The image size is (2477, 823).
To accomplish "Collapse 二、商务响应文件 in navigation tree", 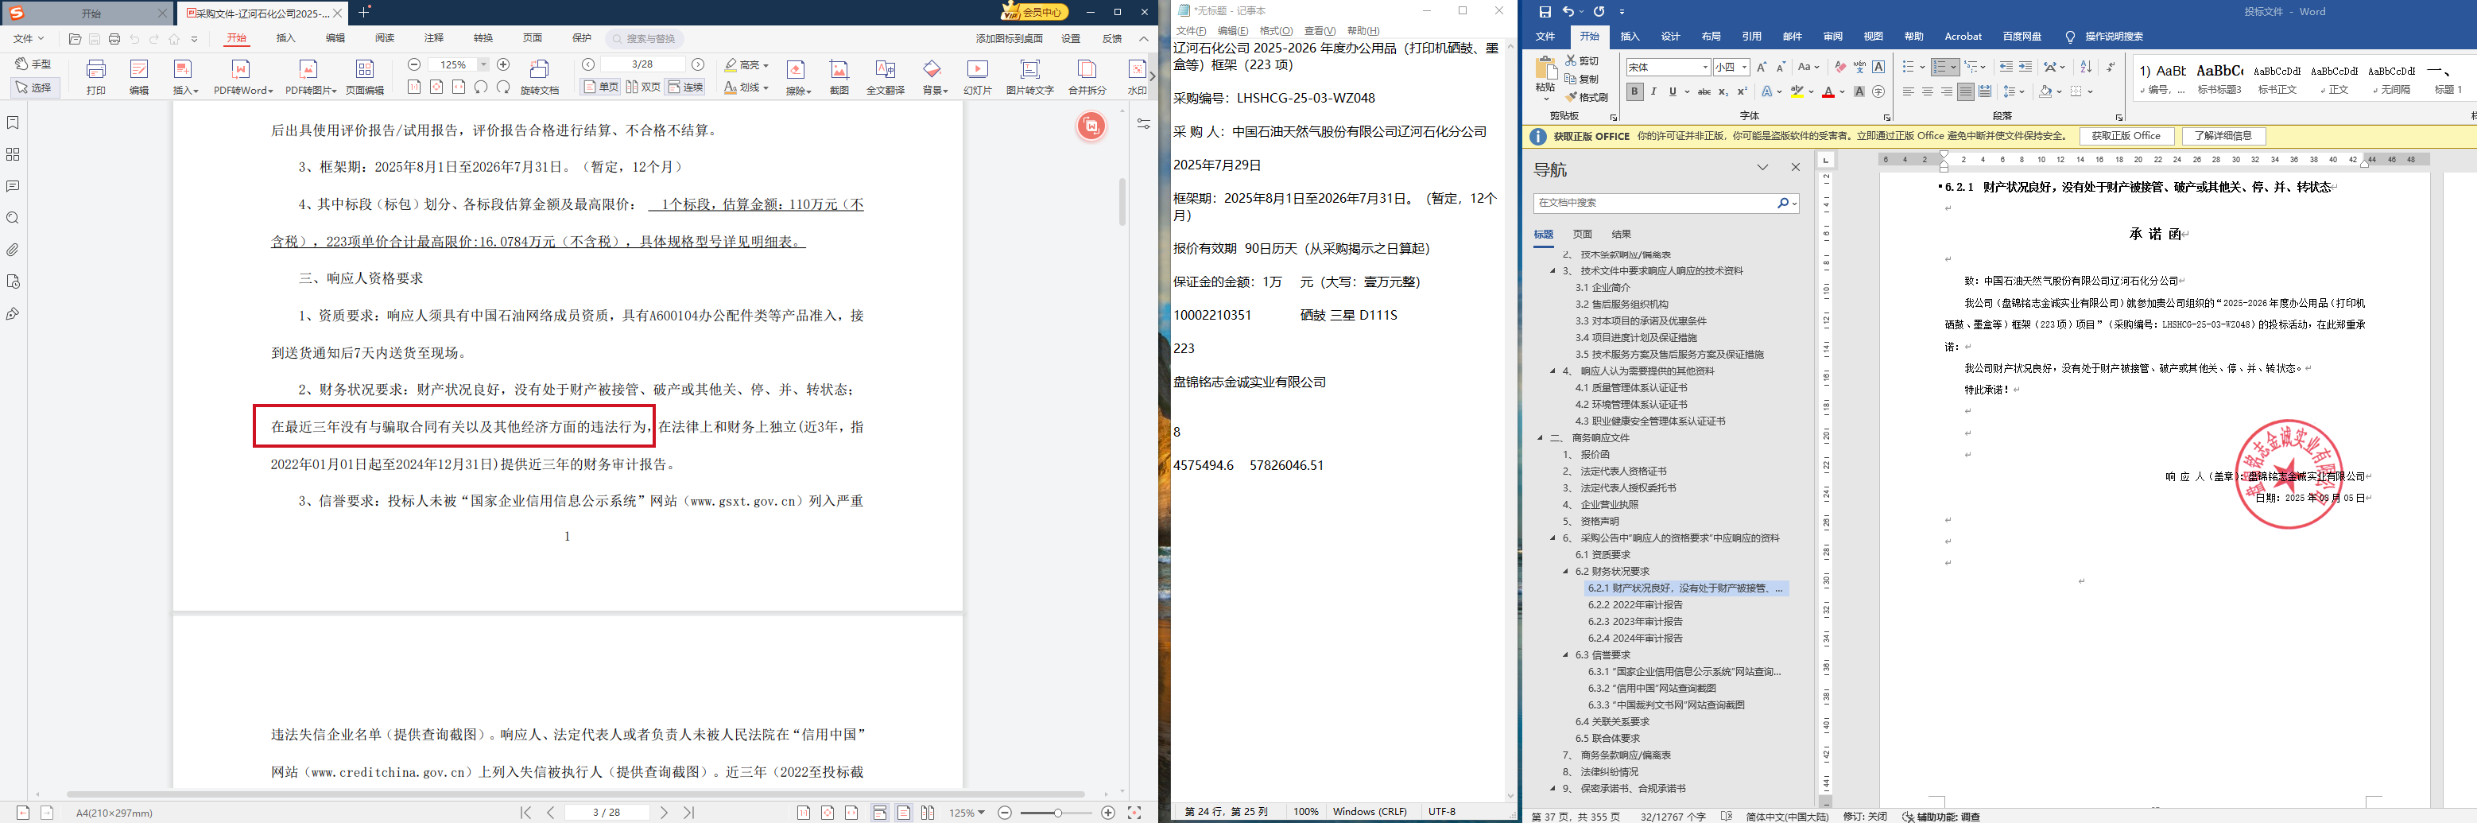I will click(1541, 438).
